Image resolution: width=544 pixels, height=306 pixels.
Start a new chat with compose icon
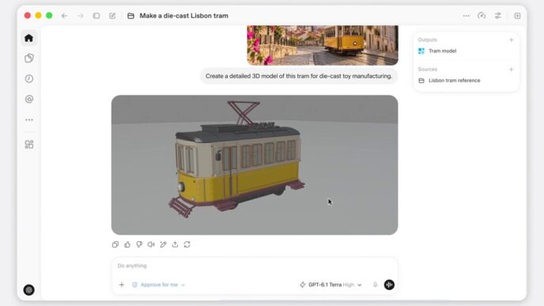click(112, 16)
